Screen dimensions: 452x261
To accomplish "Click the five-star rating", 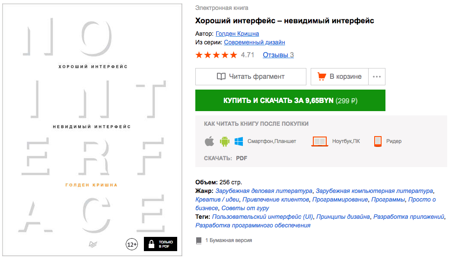I will tap(216, 55).
